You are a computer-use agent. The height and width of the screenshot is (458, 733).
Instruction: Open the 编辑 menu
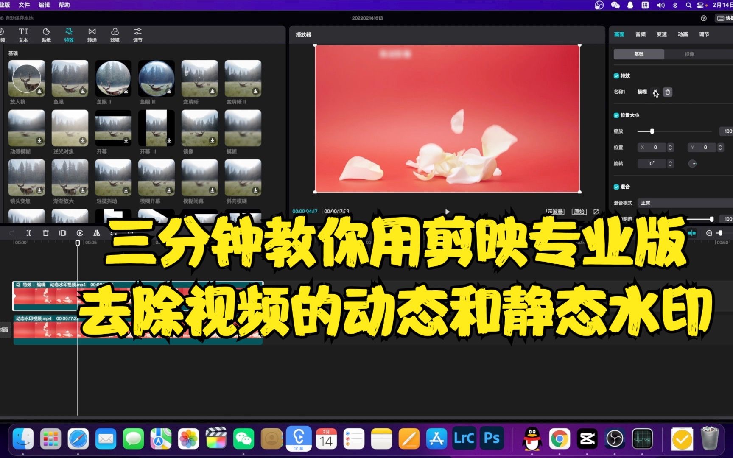pos(44,5)
